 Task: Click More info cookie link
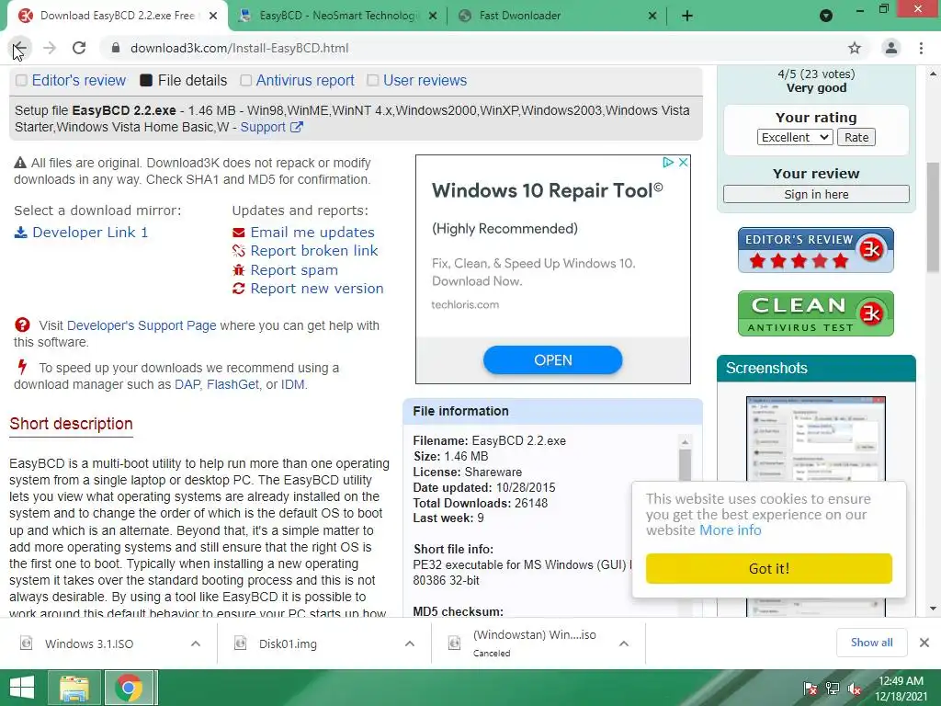[x=731, y=530]
